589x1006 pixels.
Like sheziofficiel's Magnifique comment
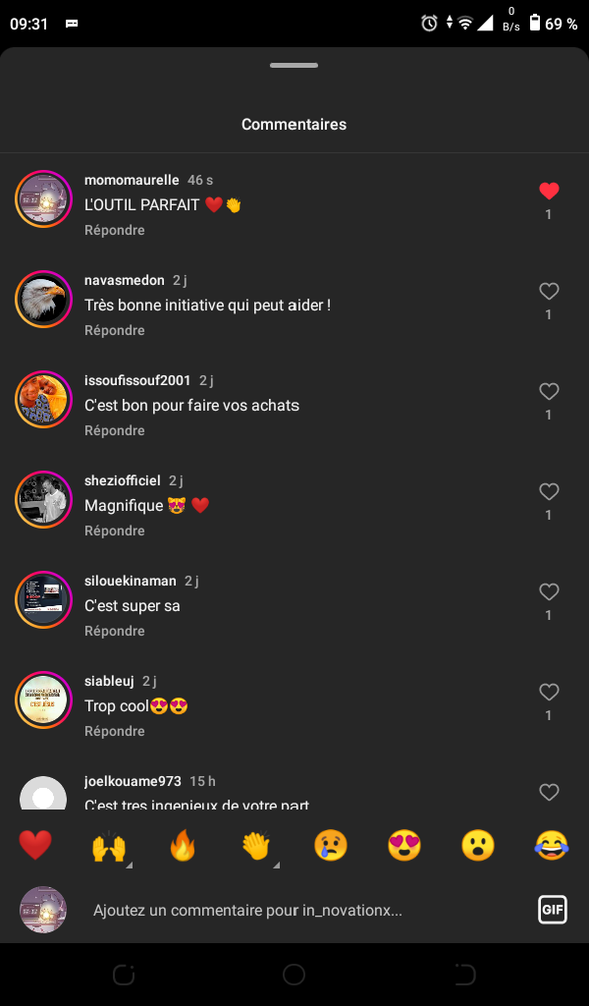(549, 492)
